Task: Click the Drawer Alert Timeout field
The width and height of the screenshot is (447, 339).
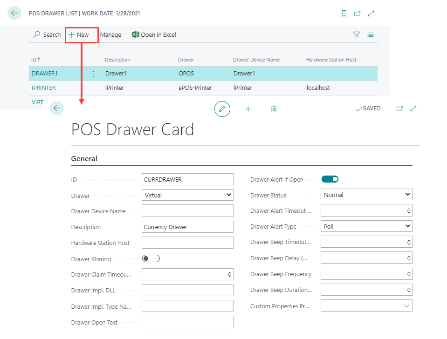Action: [366, 210]
